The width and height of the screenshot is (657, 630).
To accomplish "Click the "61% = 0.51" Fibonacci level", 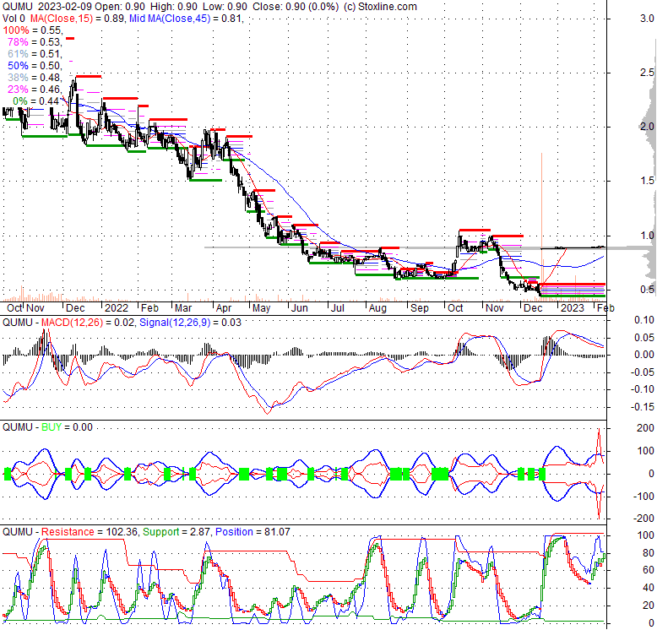I will click(x=35, y=54).
